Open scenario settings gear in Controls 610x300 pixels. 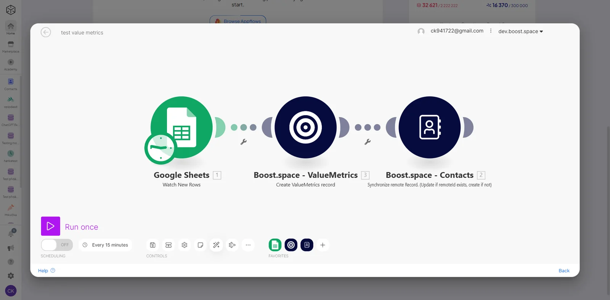tap(185, 245)
